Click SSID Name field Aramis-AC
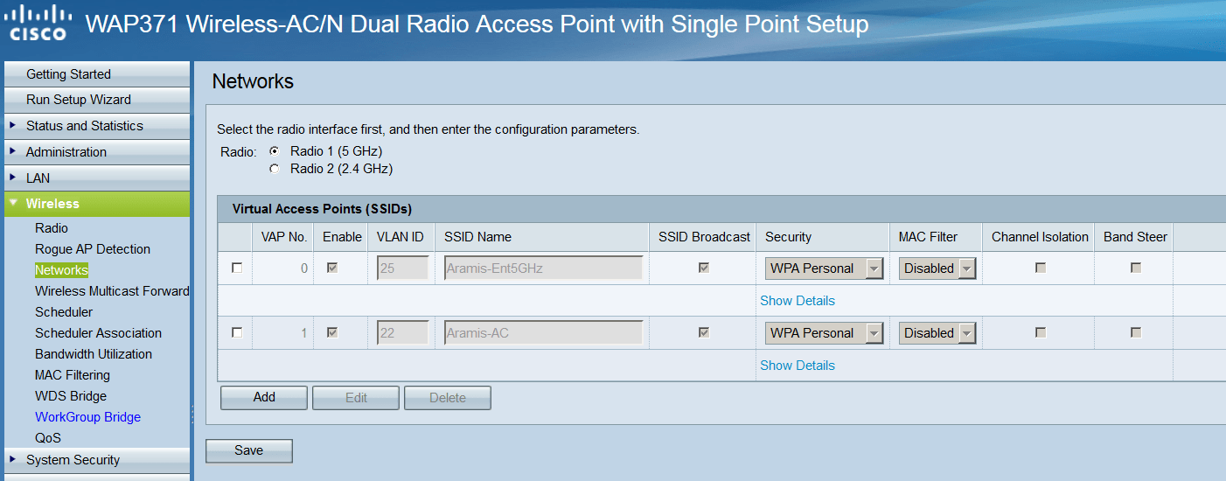This screenshot has width=1226, height=481. [x=543, y=333]
